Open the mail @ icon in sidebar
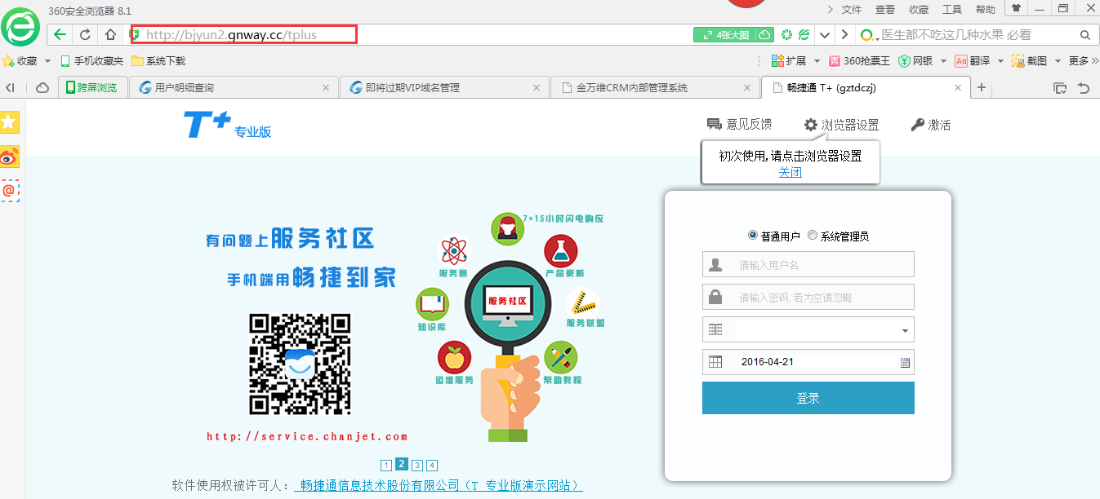 (x=10, y=191)
